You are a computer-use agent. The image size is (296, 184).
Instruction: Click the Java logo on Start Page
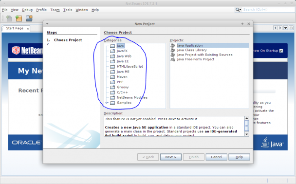coord(272,143)
